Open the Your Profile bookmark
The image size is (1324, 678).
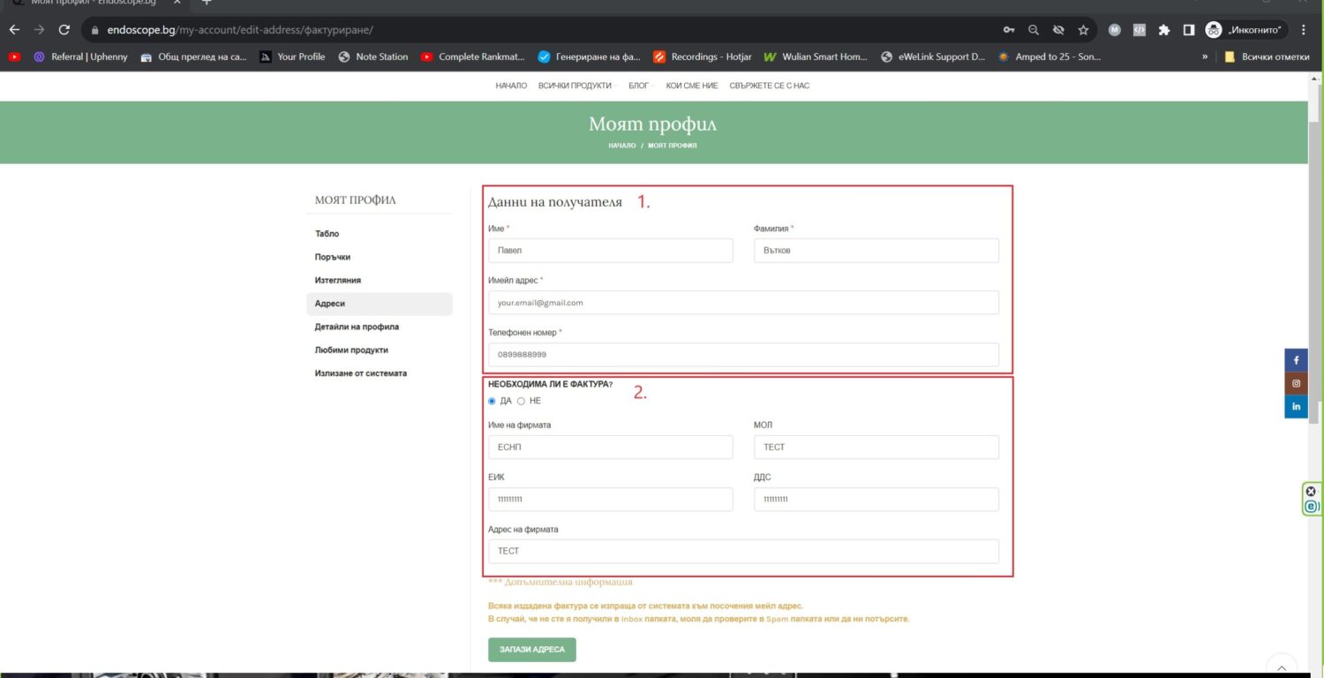pos(292,56)
